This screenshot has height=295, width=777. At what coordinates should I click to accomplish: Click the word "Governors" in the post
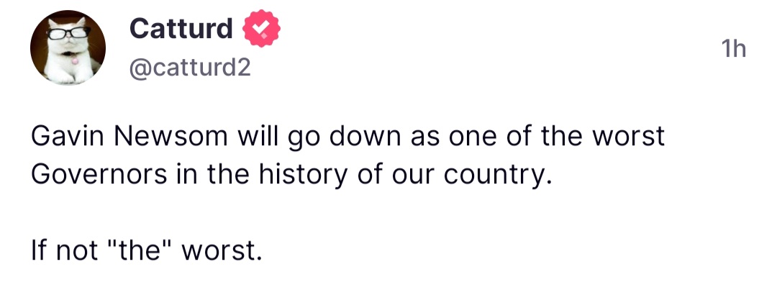99,175
